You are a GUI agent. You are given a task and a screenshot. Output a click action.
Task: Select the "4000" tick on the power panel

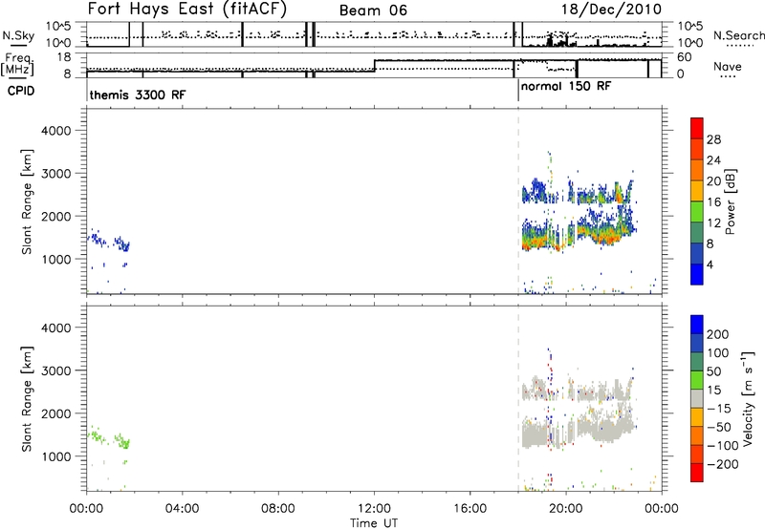(x=55, y=131)
